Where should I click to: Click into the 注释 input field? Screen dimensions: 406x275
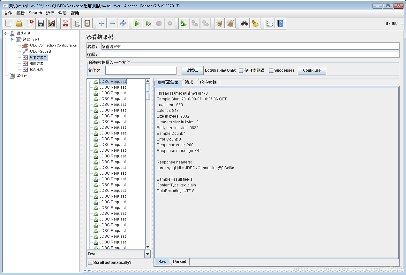point(250,54)
